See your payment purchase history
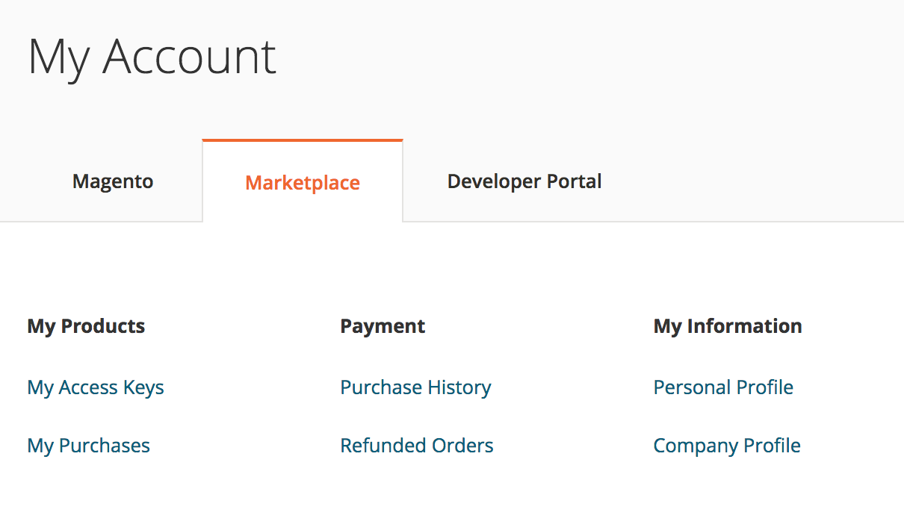This screenshot has width=904, height=527. tap(415, 387)
